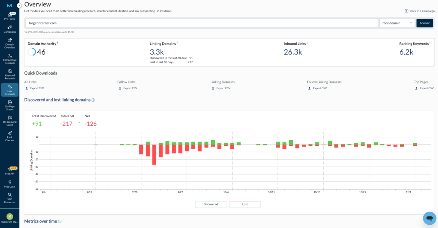Screen dimensions: 438x228
Task: Click the 10/4 date axis label
Action: [226, 192]
